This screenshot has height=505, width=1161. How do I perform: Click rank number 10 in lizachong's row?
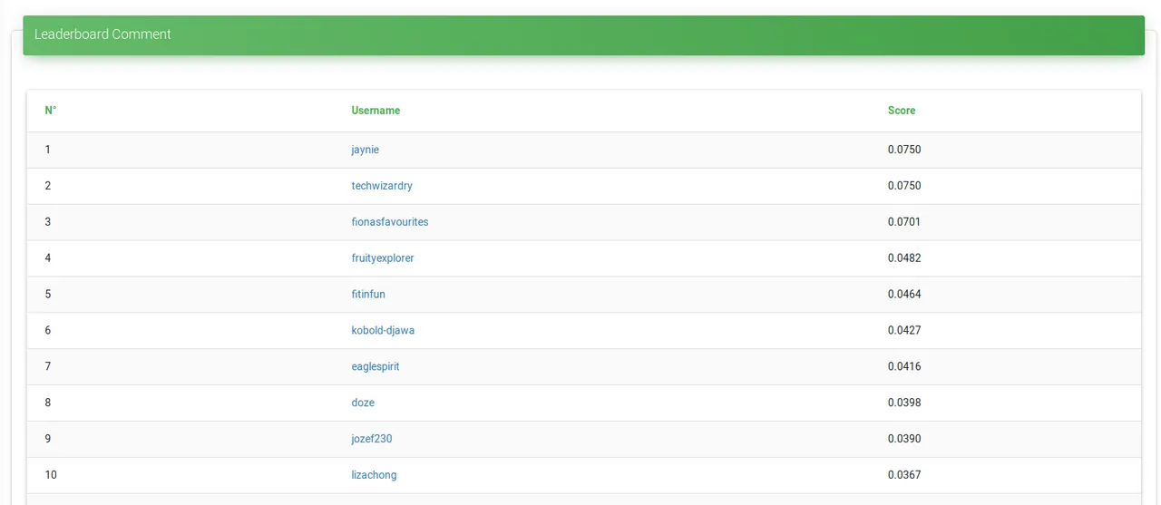point(51,475)
